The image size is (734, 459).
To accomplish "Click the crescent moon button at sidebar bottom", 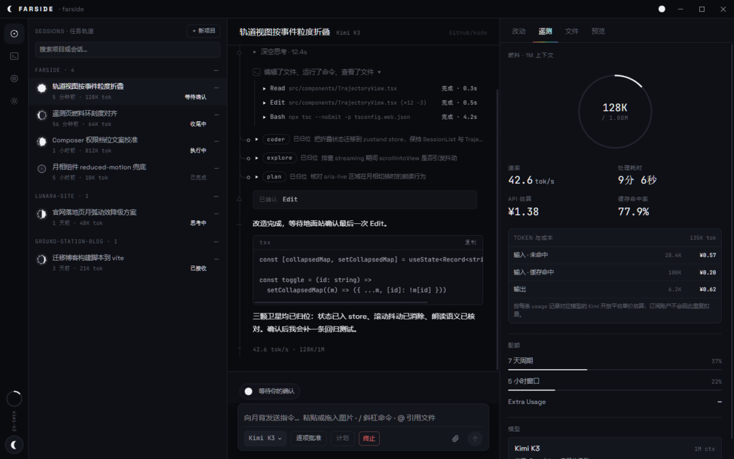I will coord(14,444).
